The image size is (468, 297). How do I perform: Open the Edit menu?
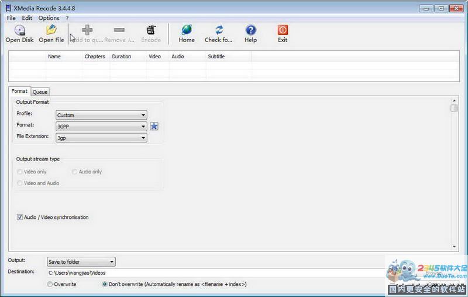tap(27, 18)
